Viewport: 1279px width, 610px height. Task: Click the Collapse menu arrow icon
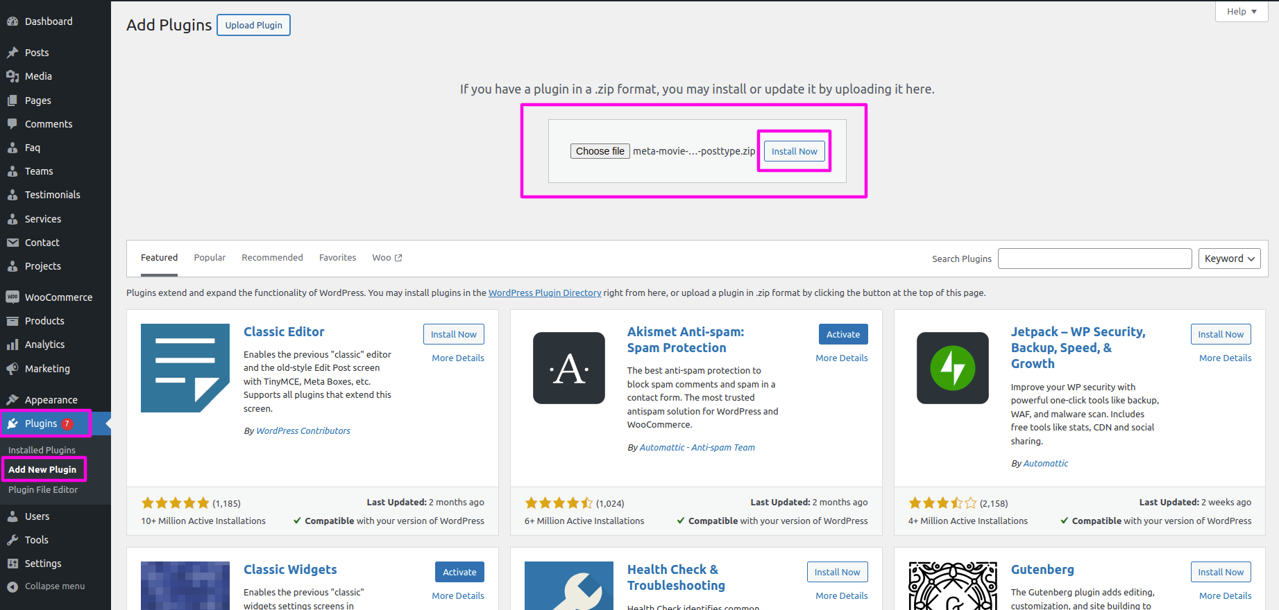click(x=12, y=586)
